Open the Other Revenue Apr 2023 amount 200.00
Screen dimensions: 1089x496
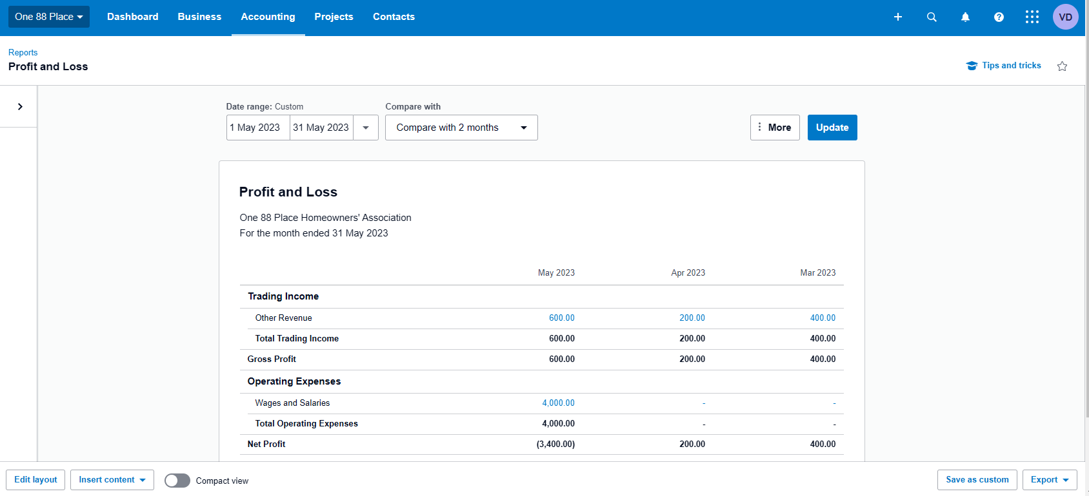[x=692, y=318]
